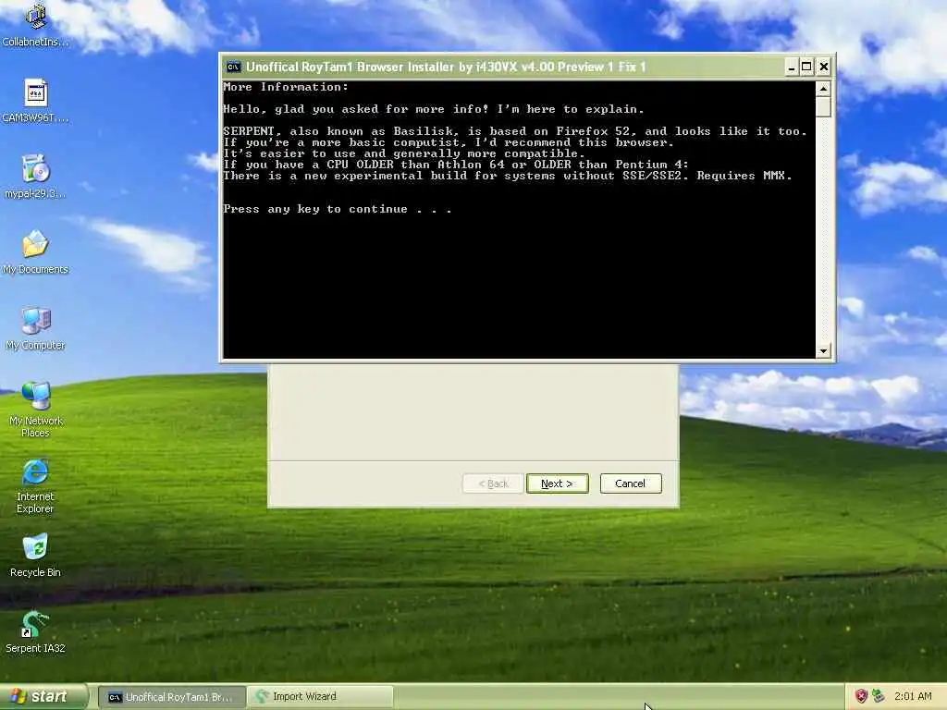Close the RoyTam1 Browser Installer window
947x710 pixels.
(x=824, y=67)
